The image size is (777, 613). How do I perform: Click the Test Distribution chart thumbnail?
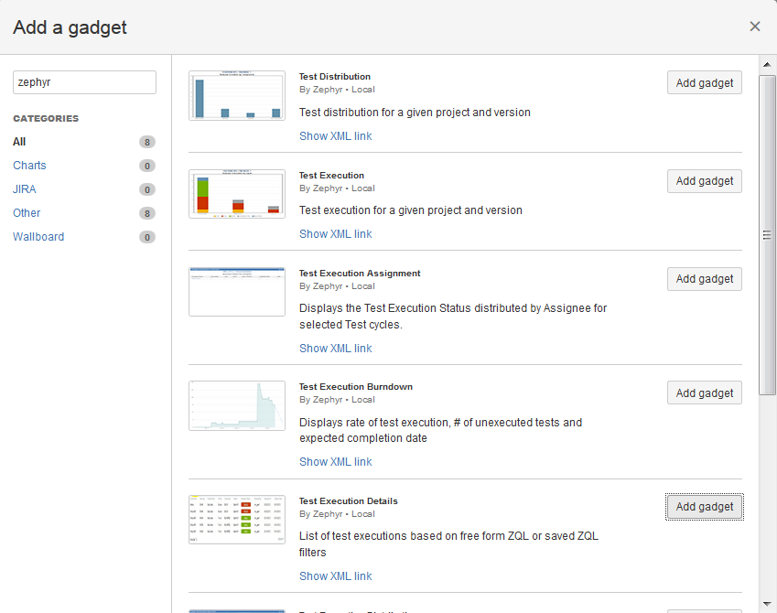[x=237, y=95]
